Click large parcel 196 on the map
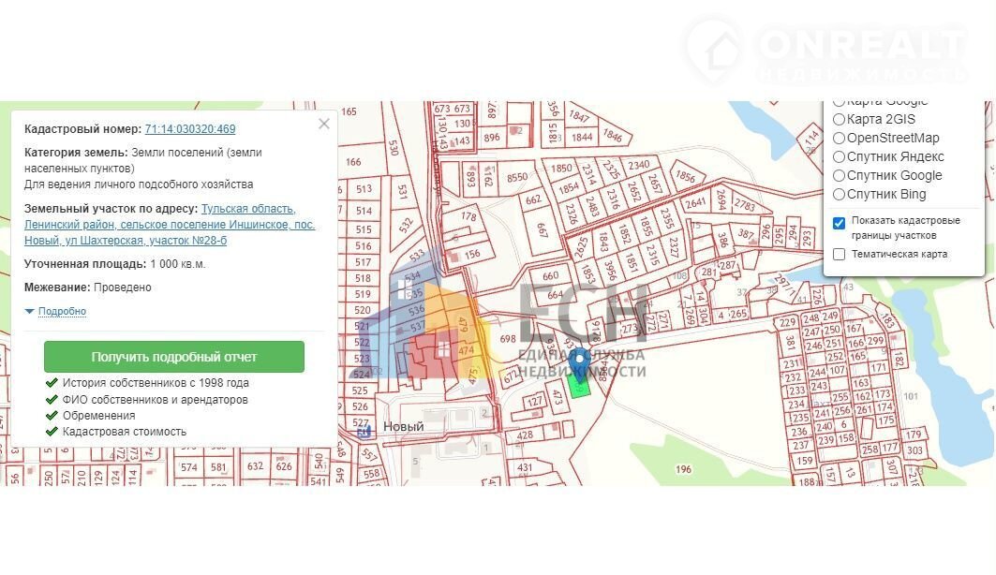996x575 pixels. pos(683,469)
